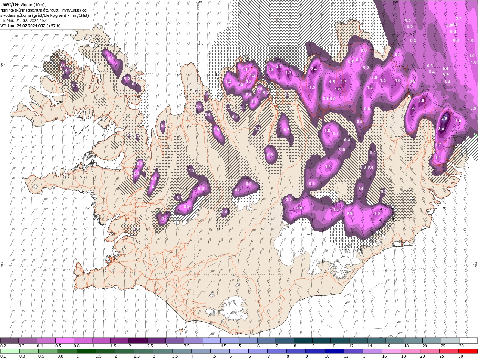Click the indigo 9 rain legend swatch
478x359 pixels.
click(x=315, y=351)
